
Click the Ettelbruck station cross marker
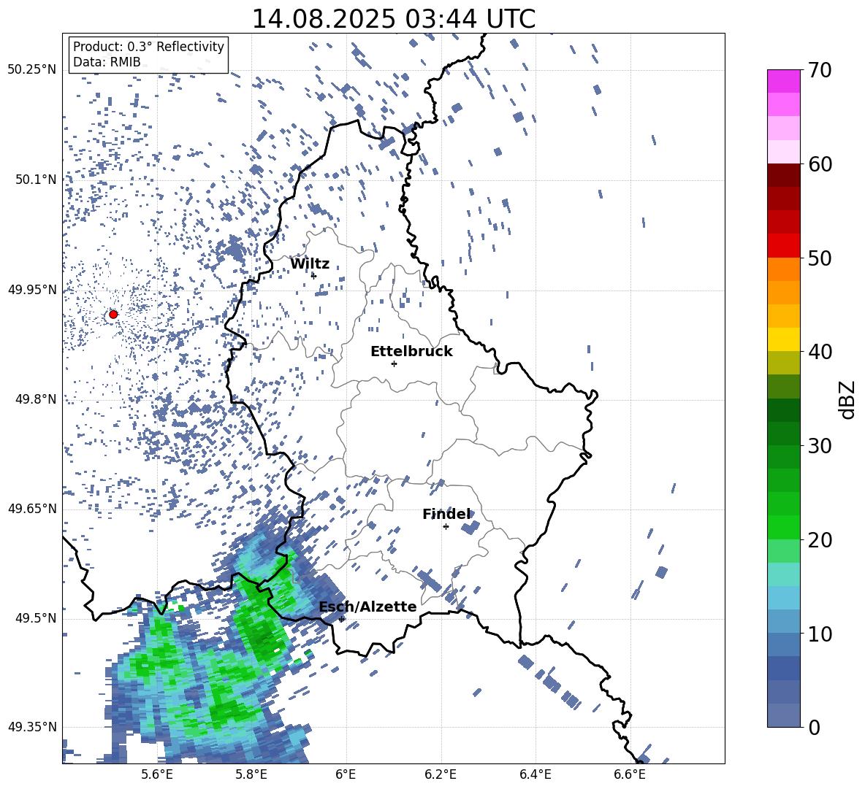click(394, 363)
